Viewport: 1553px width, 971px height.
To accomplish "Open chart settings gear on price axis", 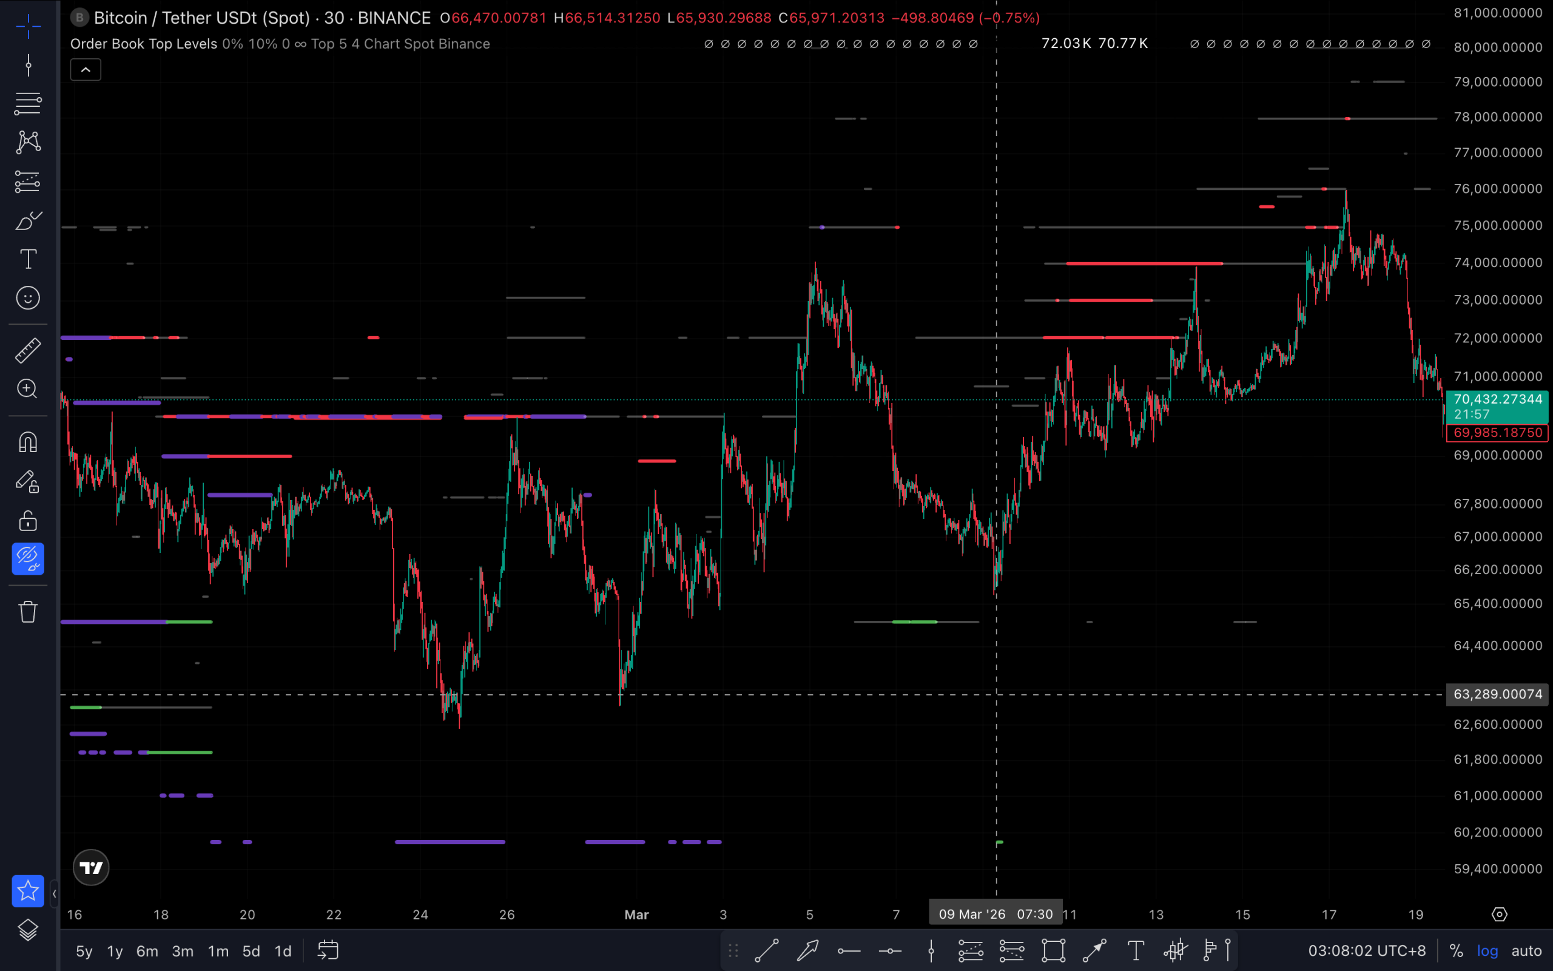I will coord(1499,915).
